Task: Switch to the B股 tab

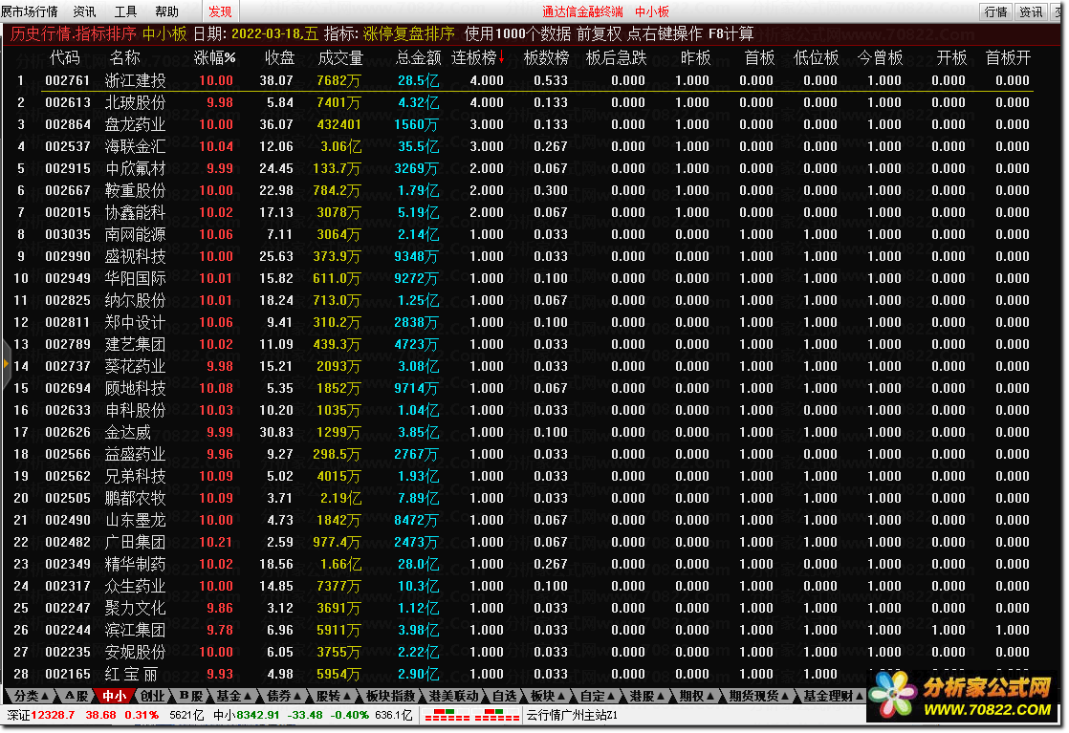Action: pyautogui.click(x=190, y=696)
